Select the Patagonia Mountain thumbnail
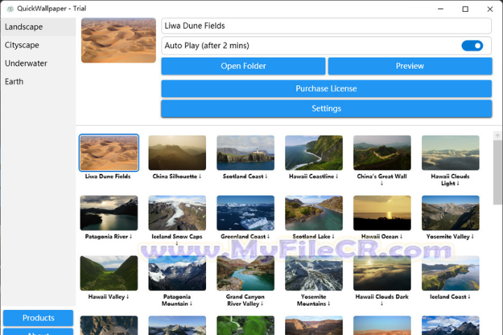503x335 pixels. coord(177,273)
